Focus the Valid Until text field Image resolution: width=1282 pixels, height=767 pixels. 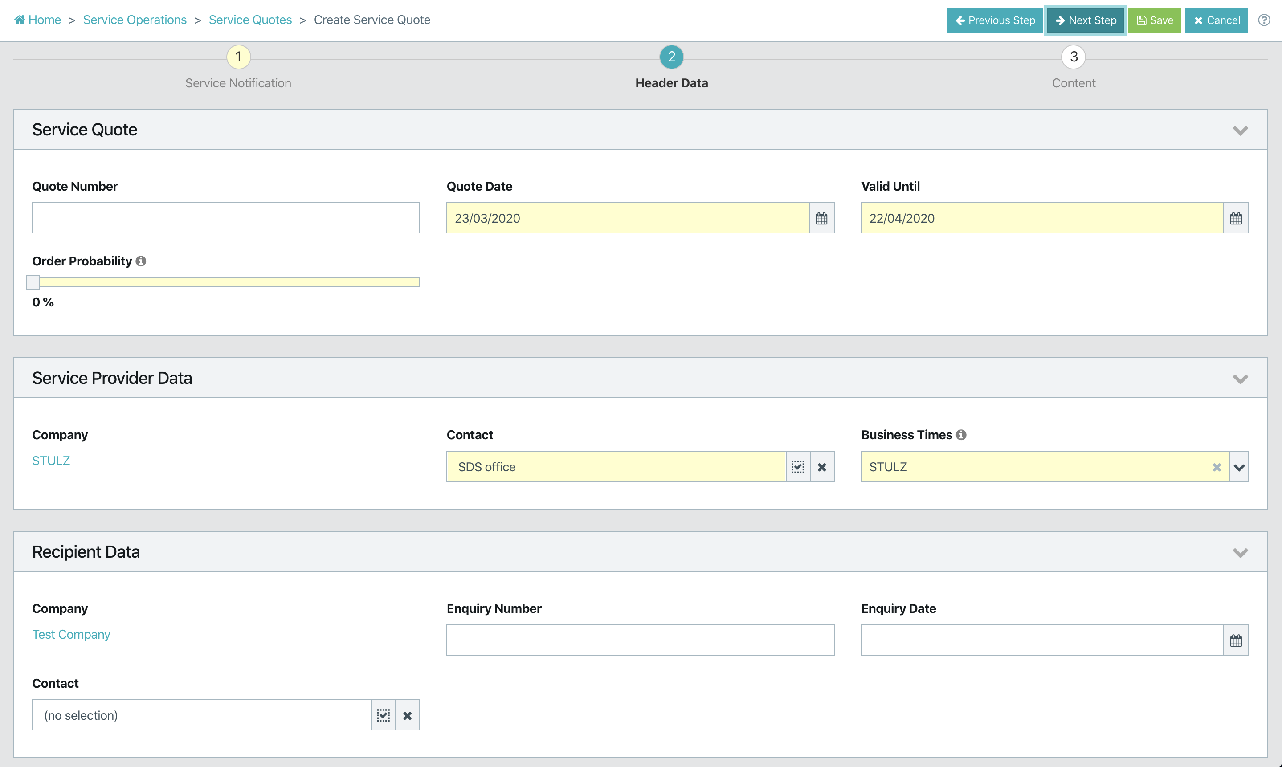point(1042,218)
